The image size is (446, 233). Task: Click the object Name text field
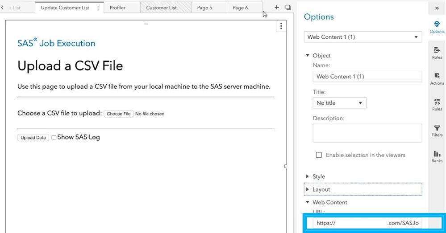(367, 77)
